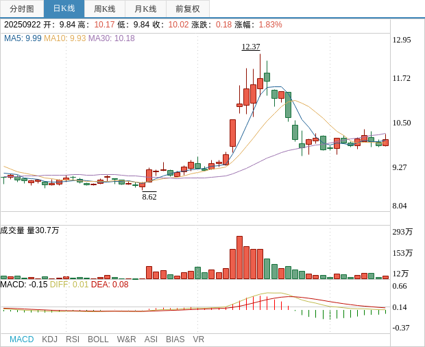Screen dimensions: 425x347
Task: Choose the BOLL indicator
Action: [98, 339]
